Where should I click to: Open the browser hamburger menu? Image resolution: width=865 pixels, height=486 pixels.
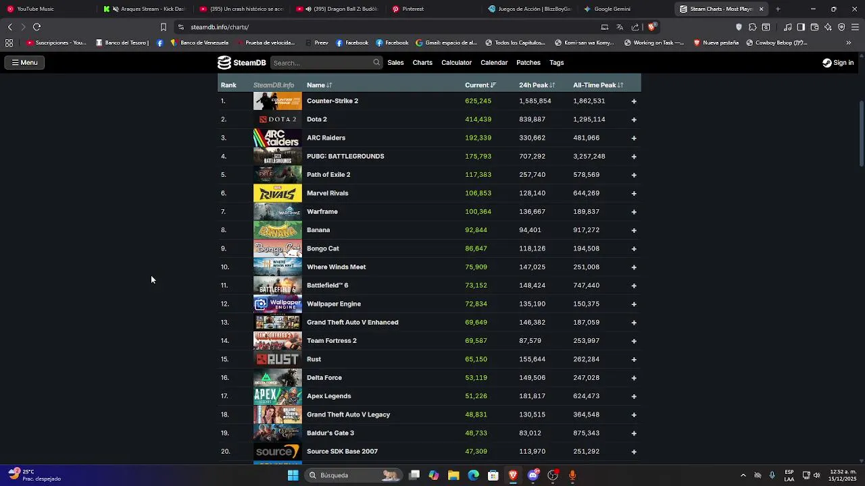tap(856, 27)
